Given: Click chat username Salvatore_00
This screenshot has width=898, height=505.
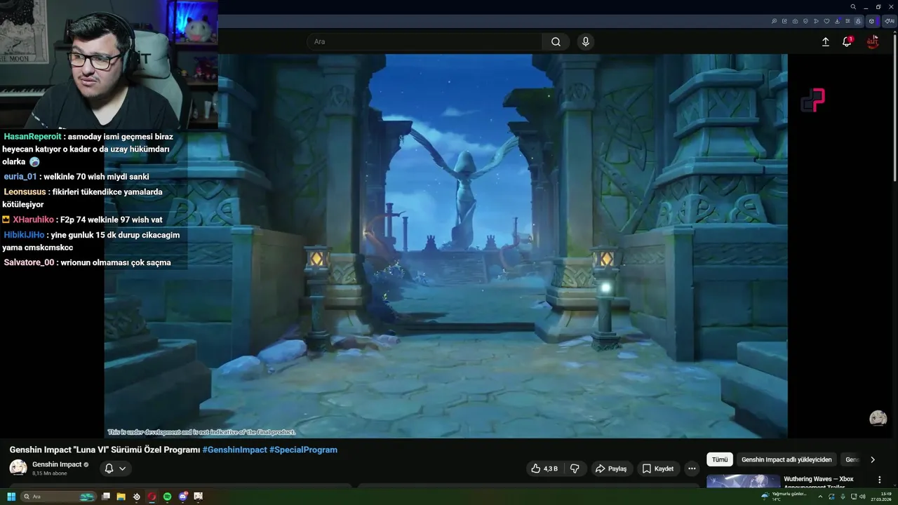Looking at the screenshot, I should point(29,262).
